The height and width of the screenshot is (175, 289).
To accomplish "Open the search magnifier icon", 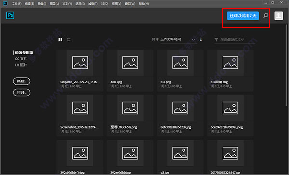I will (266, 15).
